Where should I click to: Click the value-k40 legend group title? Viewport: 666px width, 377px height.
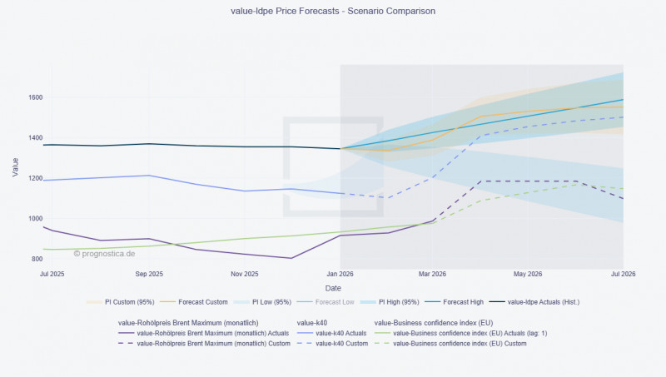click(314, 322)
